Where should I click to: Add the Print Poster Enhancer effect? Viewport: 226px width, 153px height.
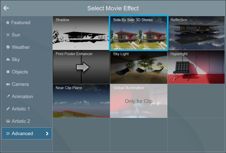point(81,67)
